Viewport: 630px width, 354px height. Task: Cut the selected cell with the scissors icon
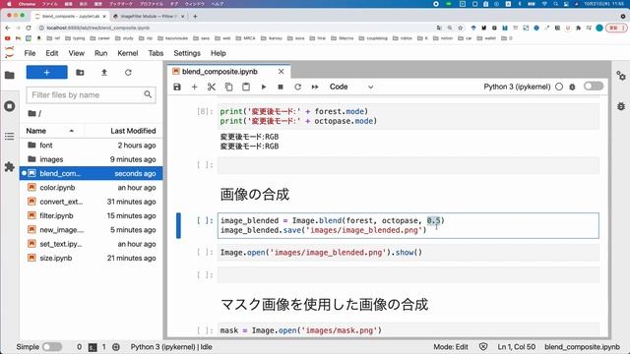[212, 87]
